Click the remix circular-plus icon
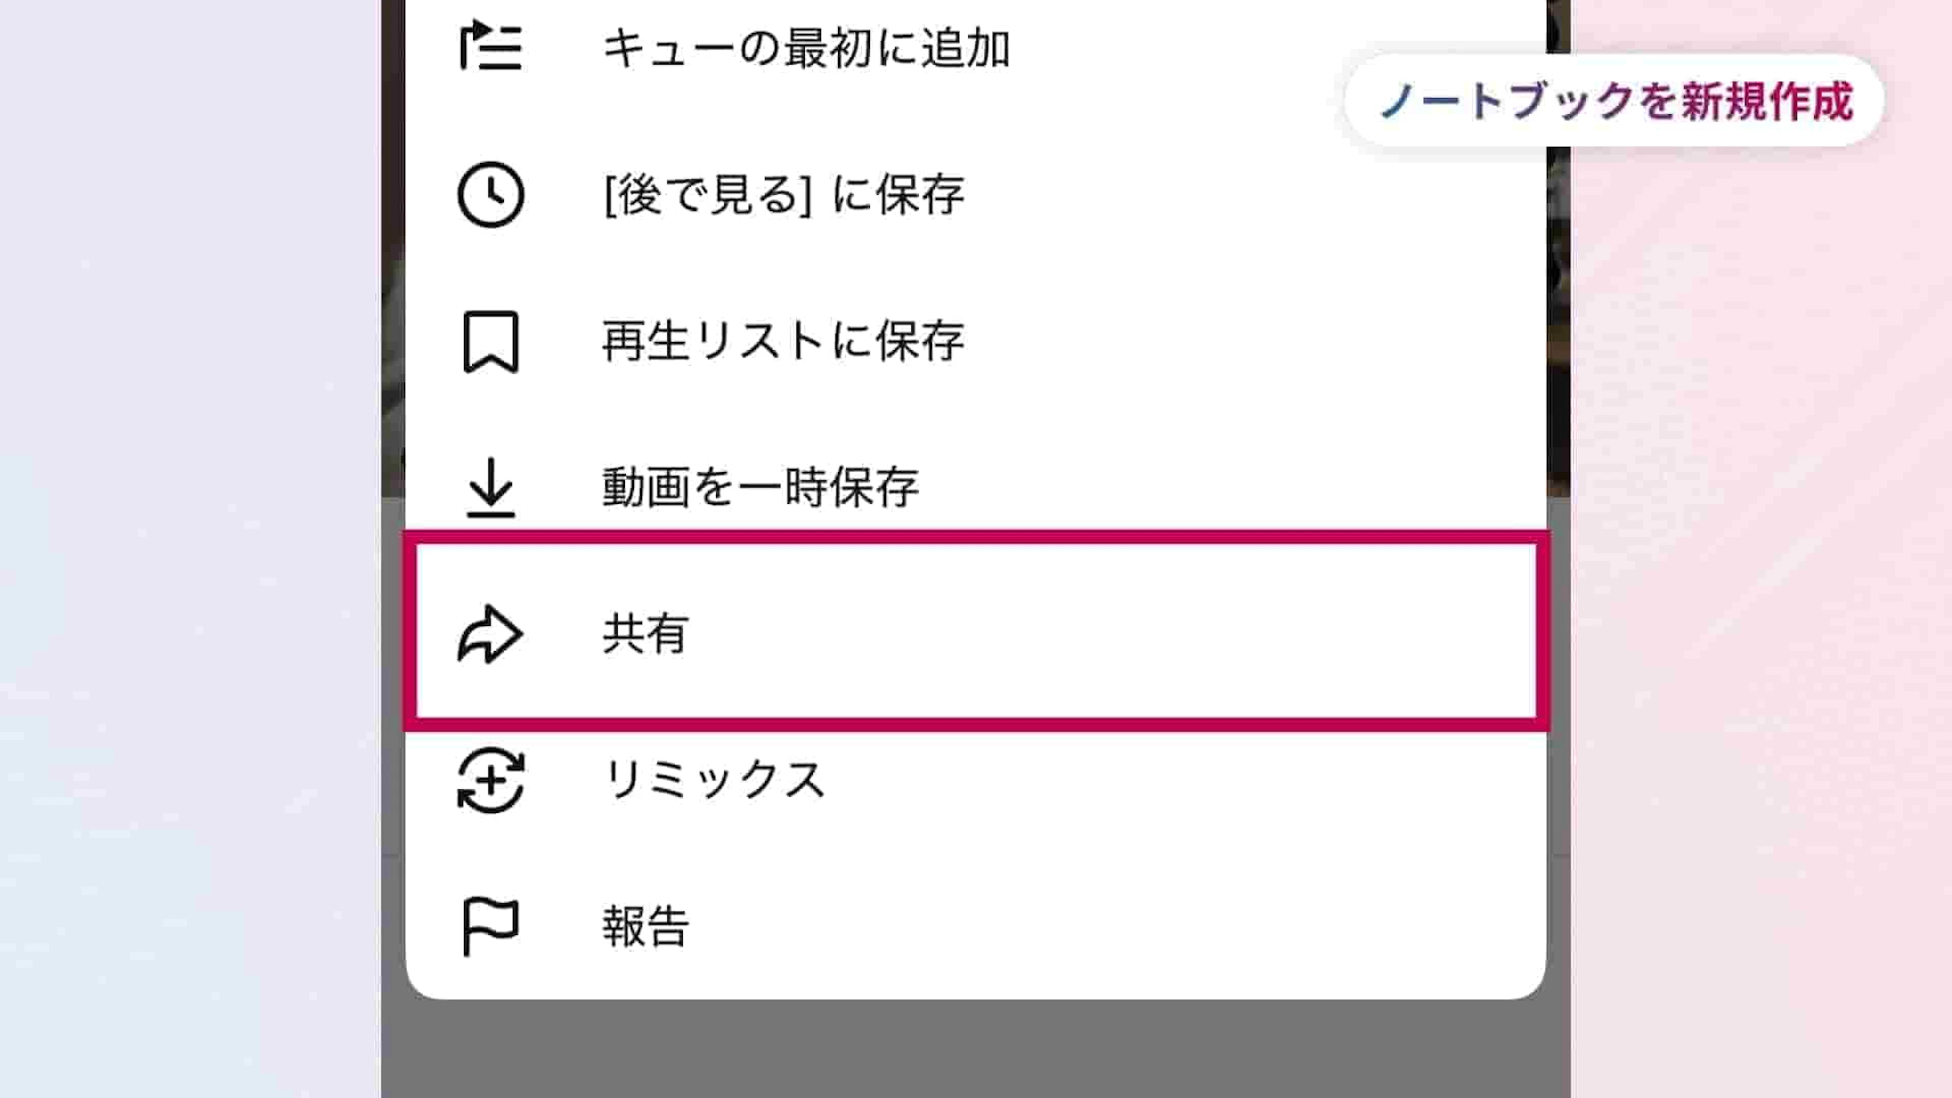The height and width of the screenshot is (1098, 1952). 490,780
